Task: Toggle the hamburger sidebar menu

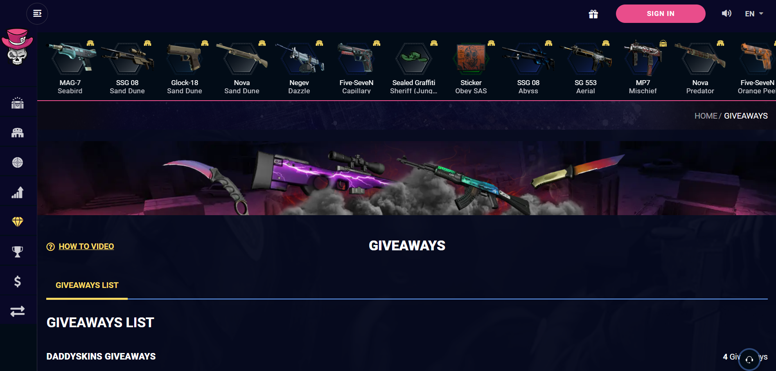Action: [37, 13]
